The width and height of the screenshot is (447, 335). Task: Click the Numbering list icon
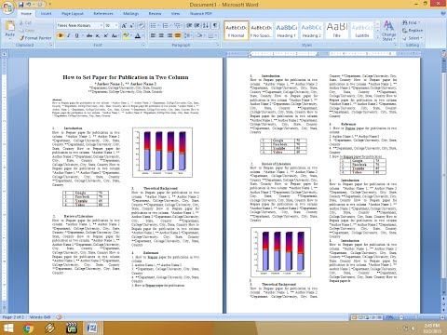click(165, 25)
